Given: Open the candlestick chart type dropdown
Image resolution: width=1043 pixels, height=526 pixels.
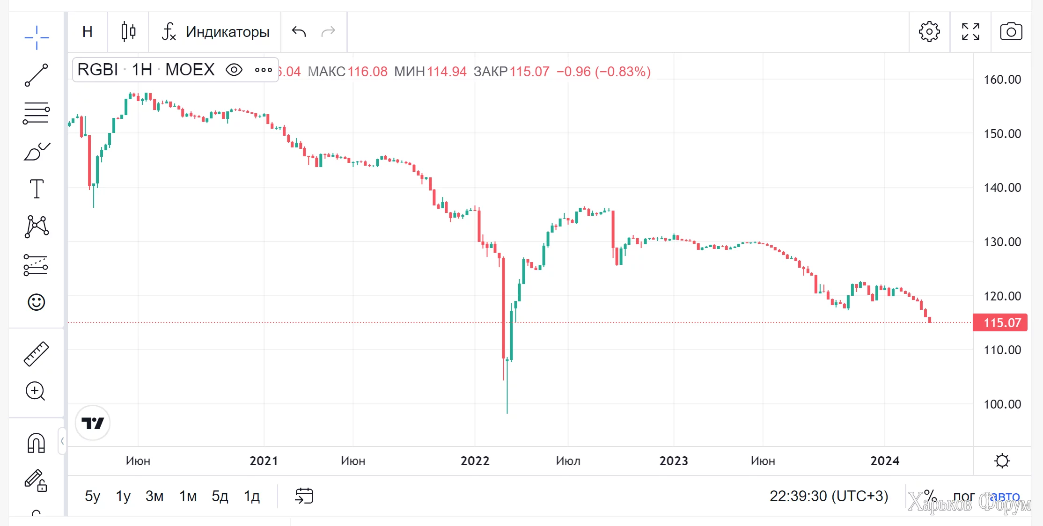Looking at the screenshot, I should click(x=128, y=32).
